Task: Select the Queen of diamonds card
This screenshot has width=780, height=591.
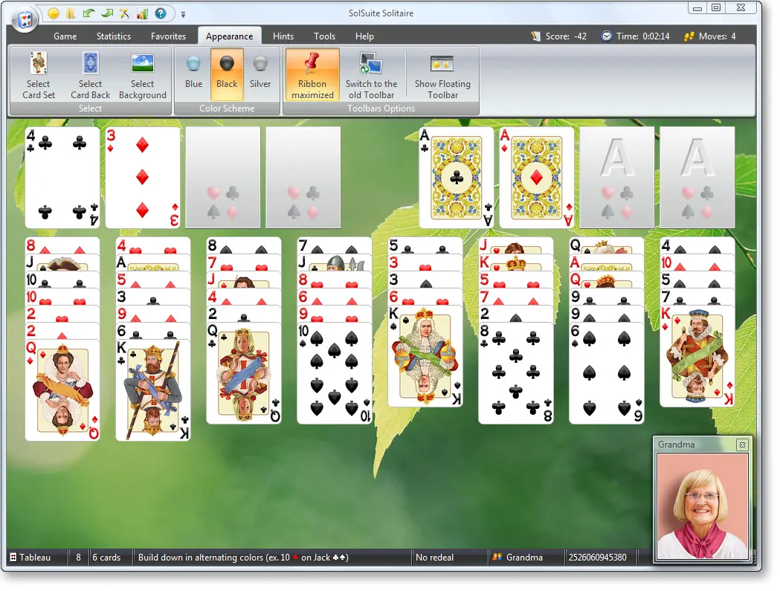Action: pyautogui.click(x=62, y=390)
